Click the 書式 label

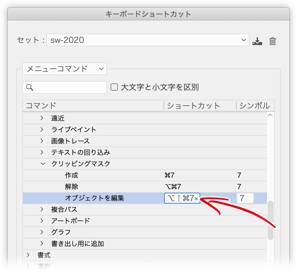tap(44, 255)
